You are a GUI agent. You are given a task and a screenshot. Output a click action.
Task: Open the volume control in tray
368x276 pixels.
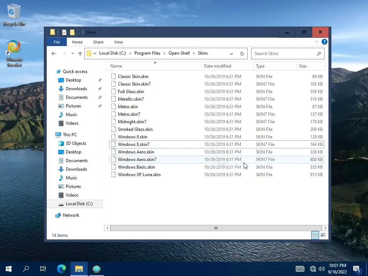(322, 269)
